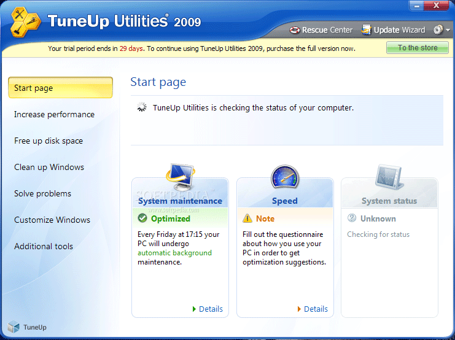
Task: Open the Solve problems section
Action: click(42, 193)
